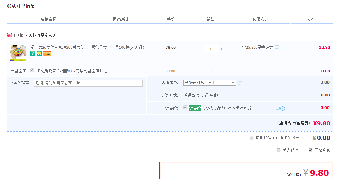The image size is (338, 179).
Task: Click the maze ball product thumbnail
Action: (x=18, y=53)
